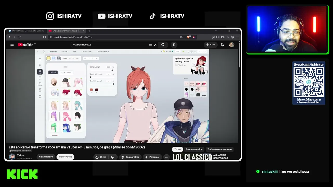Go to the YouTube home logo
This screenshot has height=187, width=333.
click(25, 45)
